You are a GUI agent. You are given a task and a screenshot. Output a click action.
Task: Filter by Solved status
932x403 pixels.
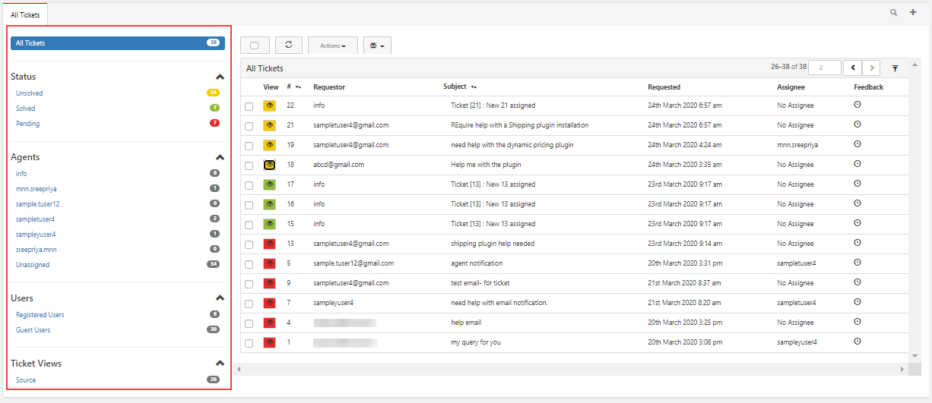pos(25,109)
